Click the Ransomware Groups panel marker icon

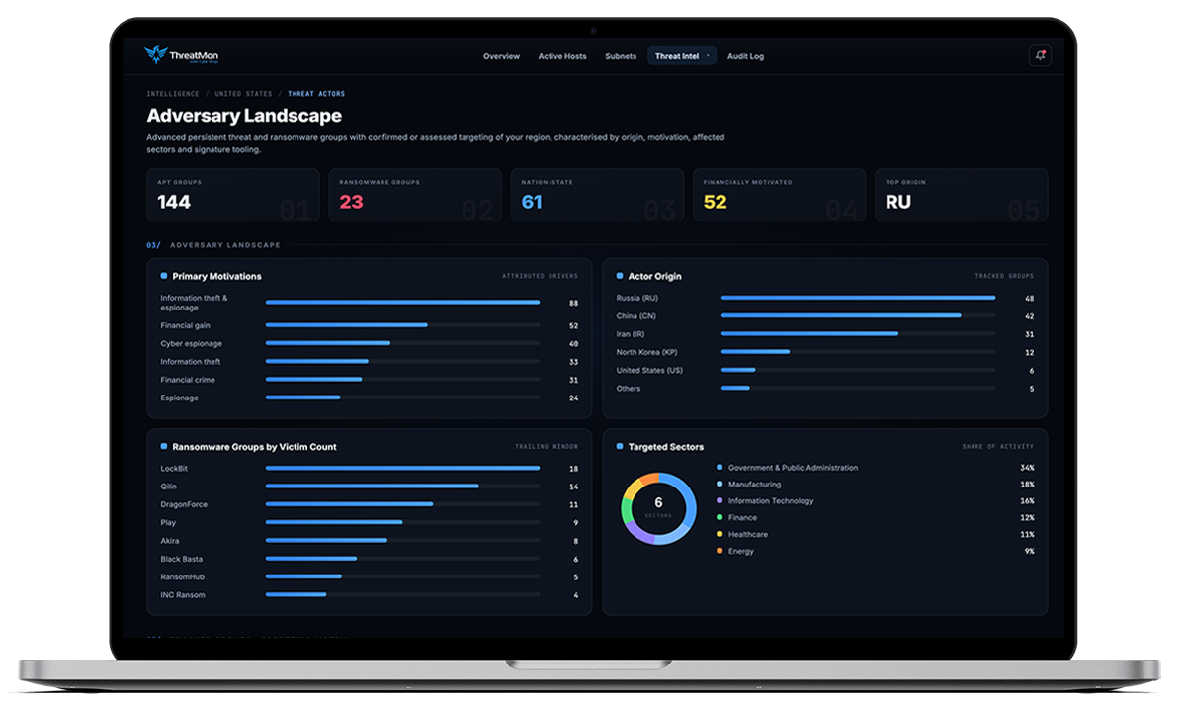(164, 447)
